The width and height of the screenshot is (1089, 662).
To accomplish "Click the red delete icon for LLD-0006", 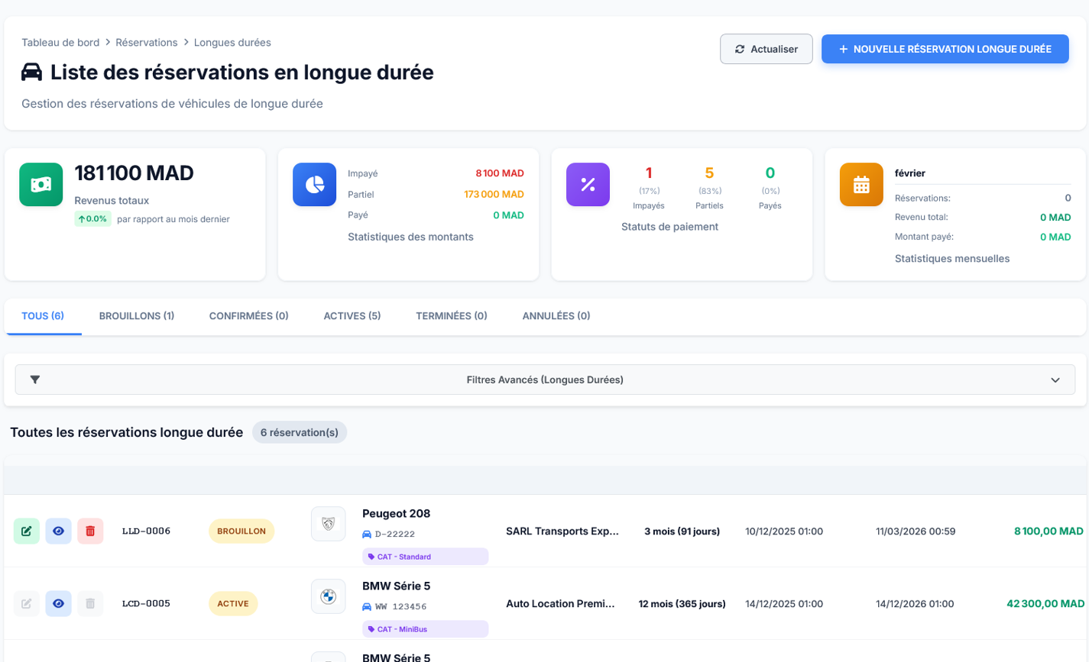I will point(90,531).
